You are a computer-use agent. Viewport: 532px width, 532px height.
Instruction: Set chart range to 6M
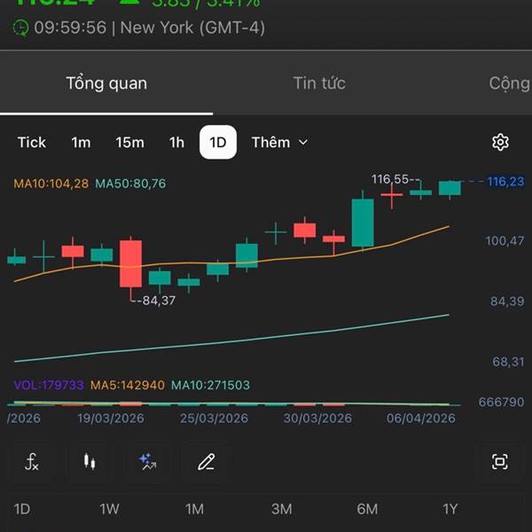tap(367, 509)
